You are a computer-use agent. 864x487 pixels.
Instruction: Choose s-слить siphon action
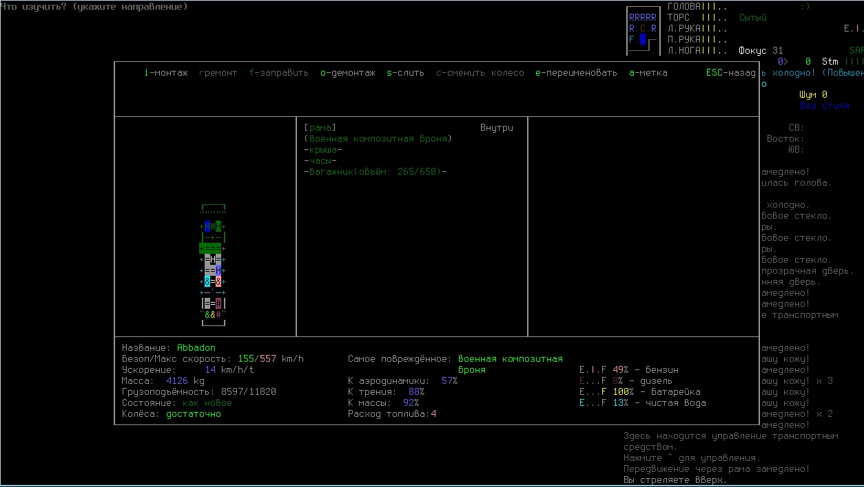(x=406, y=73)
